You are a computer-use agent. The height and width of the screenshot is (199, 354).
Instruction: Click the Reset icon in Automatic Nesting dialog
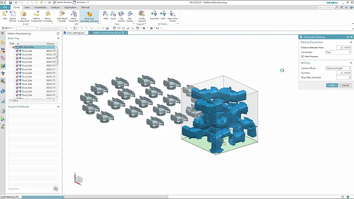click(x=348, y=37)
